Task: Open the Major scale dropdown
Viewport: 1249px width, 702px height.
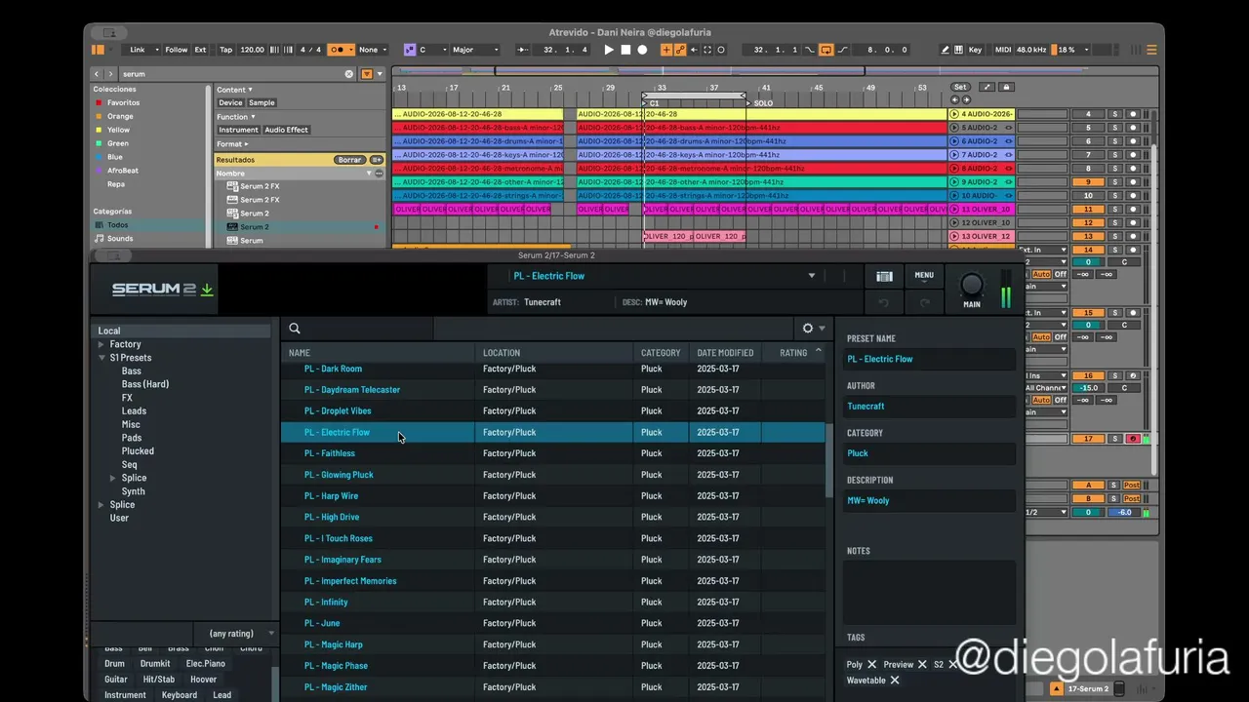Action: pyautogui.click(x=475, y=50)
